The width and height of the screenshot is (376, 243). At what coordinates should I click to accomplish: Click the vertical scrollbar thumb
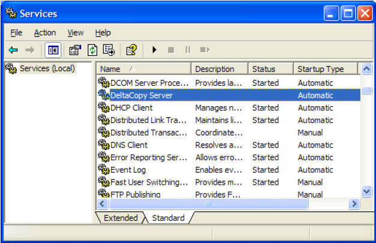[366, 90]
